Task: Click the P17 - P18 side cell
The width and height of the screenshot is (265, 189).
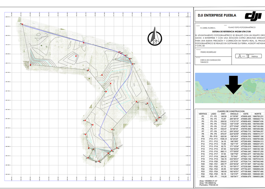Action: tap(214, 156)
